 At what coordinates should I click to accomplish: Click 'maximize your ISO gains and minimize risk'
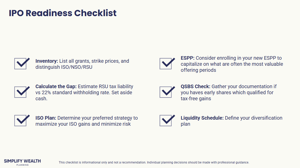tap(83, 124)
